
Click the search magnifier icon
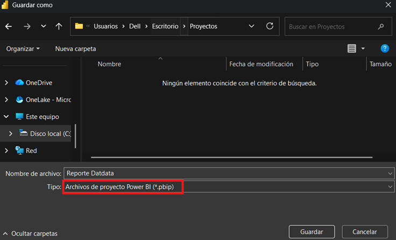tap(381, 26)
